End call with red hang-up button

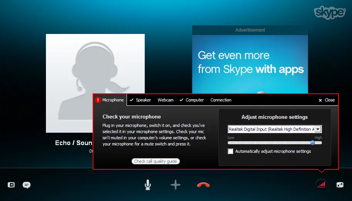point(203,185)
